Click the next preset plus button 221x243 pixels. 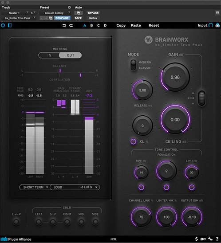tap(46, 18)
